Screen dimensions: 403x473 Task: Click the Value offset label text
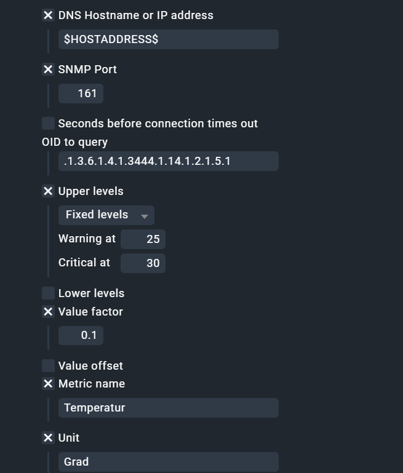tap(90, 366)
